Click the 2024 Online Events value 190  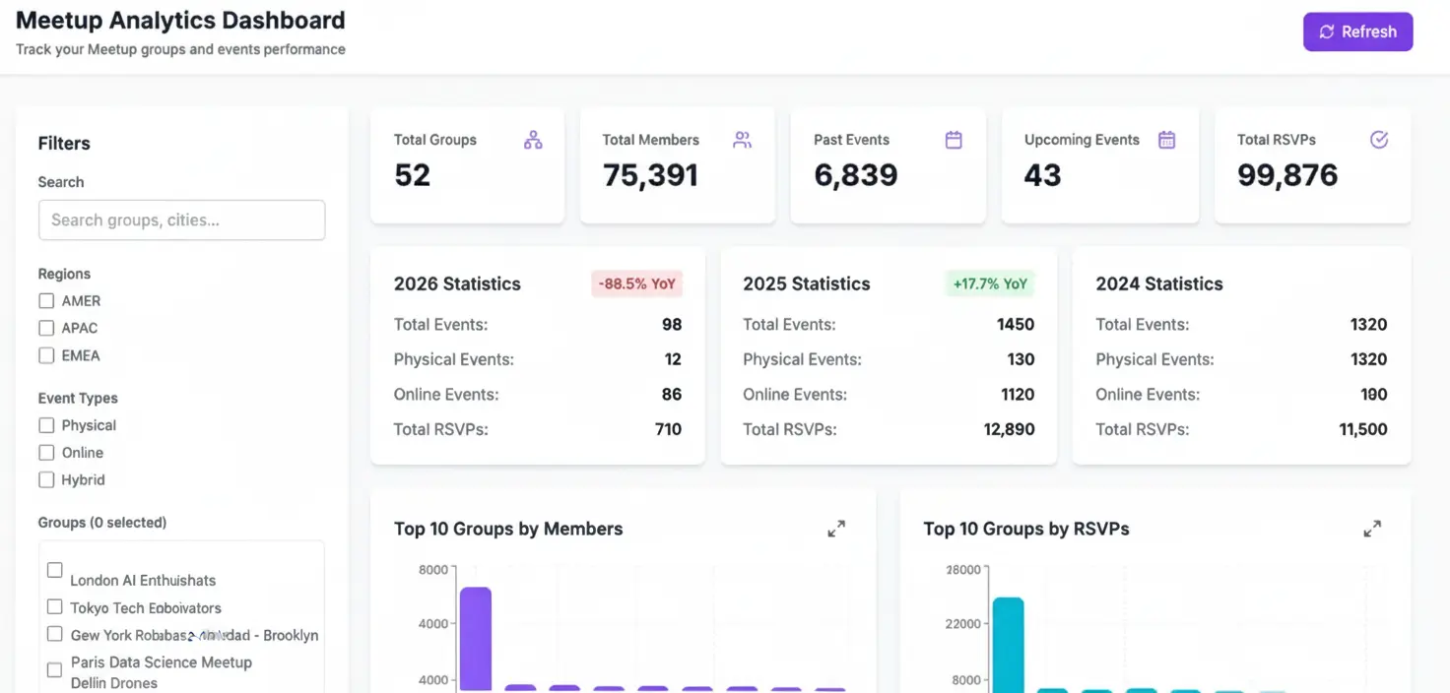[1374, 395]
